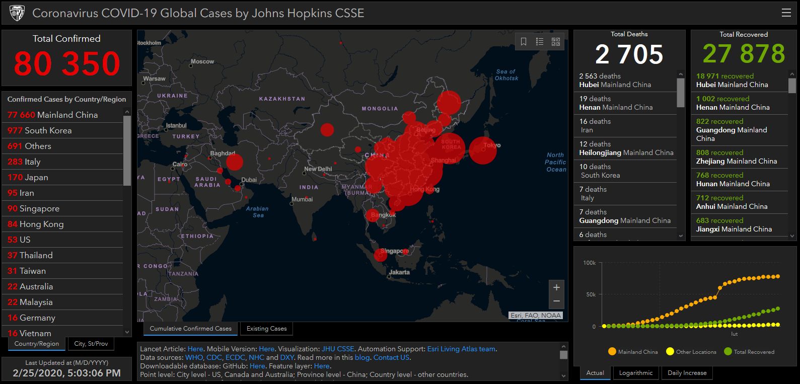
Task: Click Henan 19 deaths entry
Action: [x=625, y=103]
